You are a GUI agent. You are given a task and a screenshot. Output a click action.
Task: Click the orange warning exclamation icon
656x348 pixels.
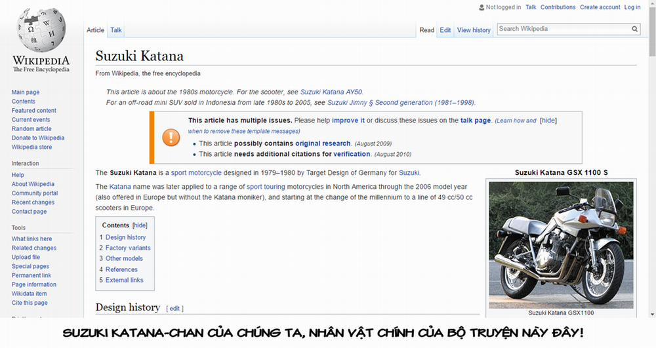pyautogui.click(x=171, y=137)
